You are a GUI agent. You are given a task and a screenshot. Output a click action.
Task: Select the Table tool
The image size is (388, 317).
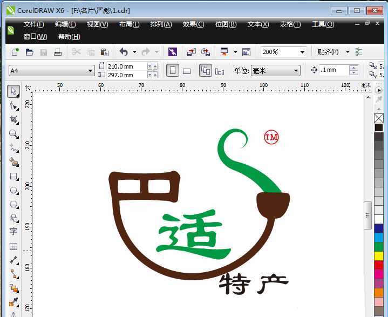click(x=13, y=246)
